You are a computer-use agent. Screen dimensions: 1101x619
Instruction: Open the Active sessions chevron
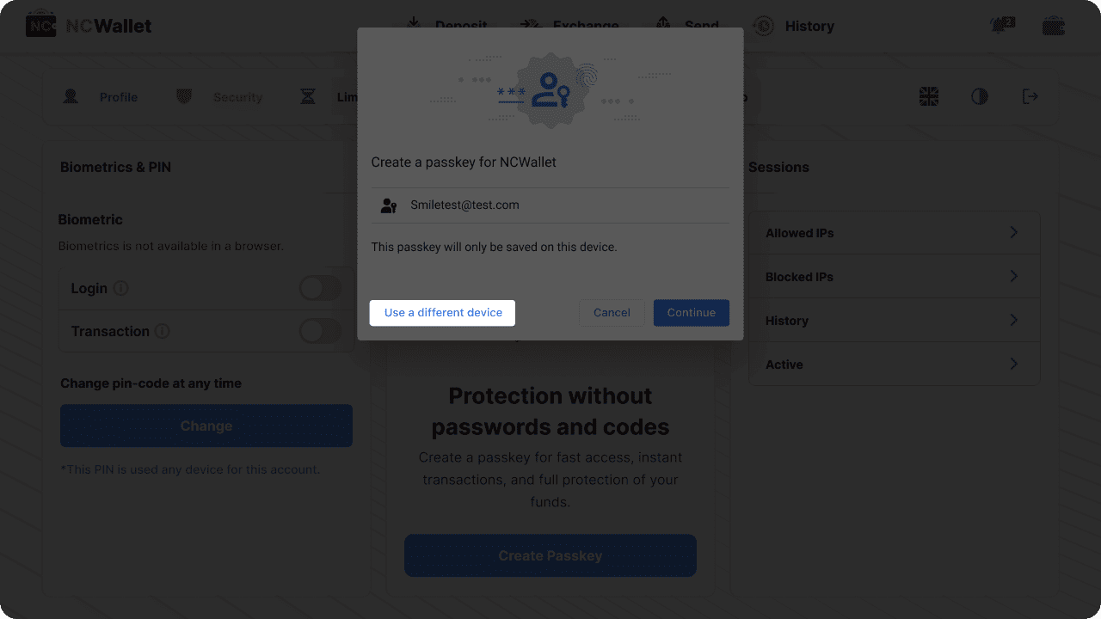point(1013,365)
